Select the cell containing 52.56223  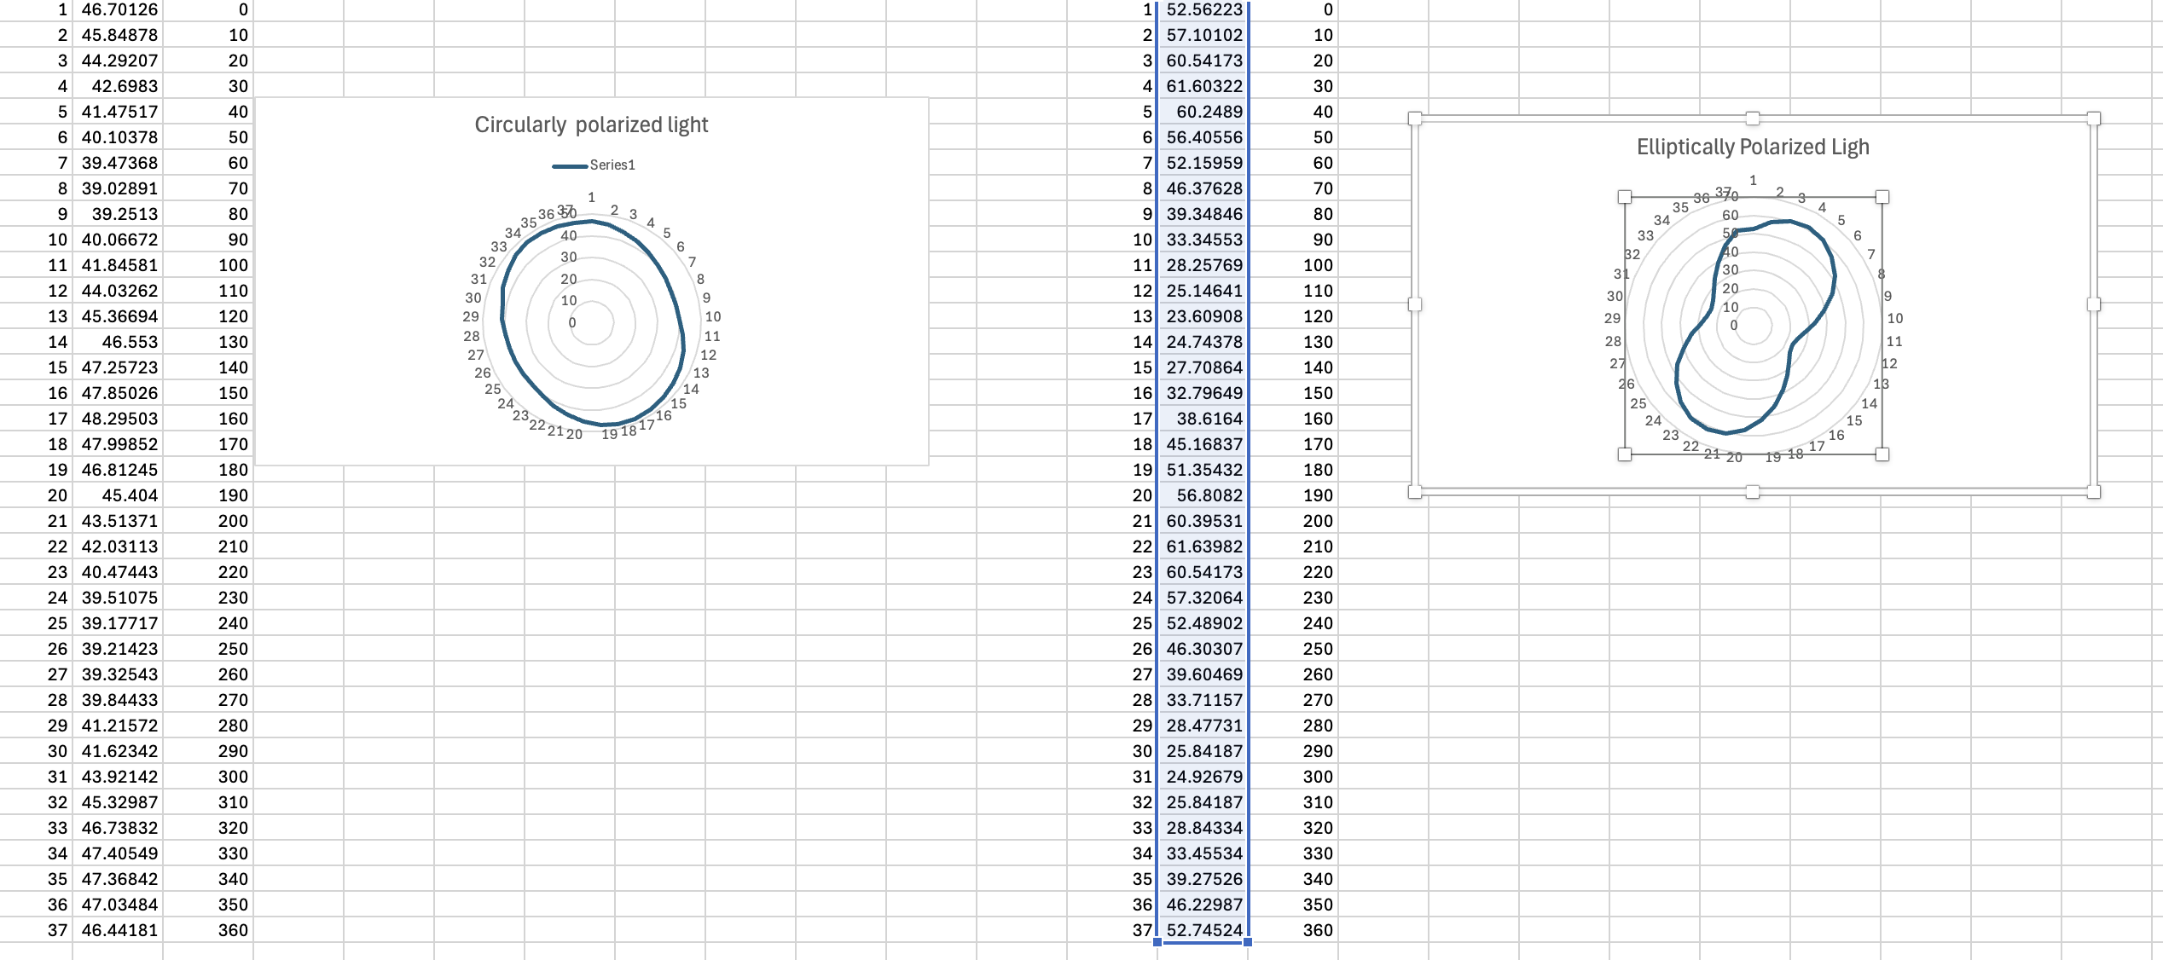[1203, 10]
